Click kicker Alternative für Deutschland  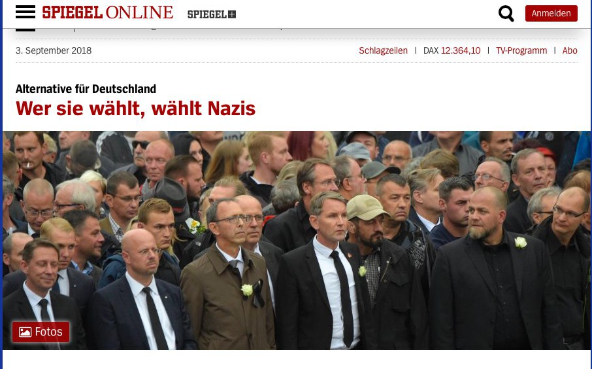click(86, 89)
